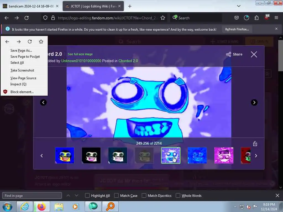Enable the Whole Words checkbox
283x212 pixels.
click(178, 195)
